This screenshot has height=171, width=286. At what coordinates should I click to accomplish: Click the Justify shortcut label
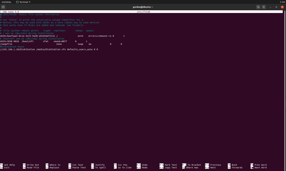click(x=100, y=165)
